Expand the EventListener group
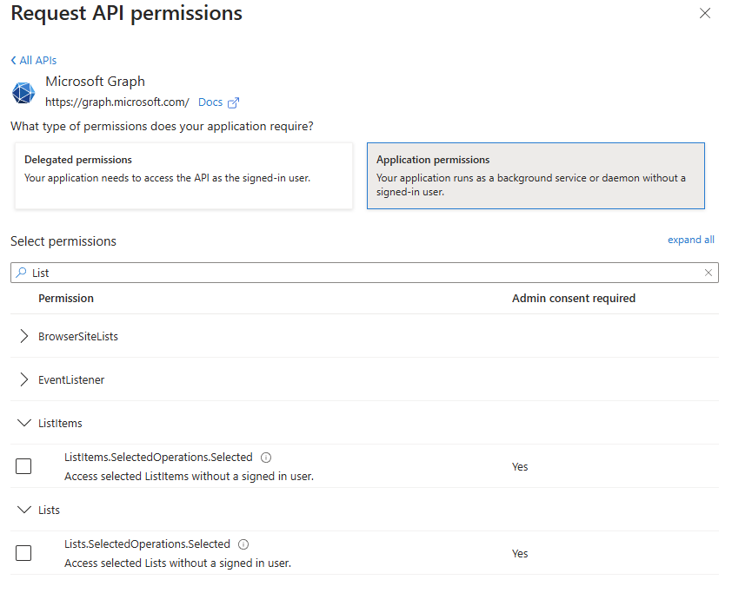The height and width of the screenshot is (593, 732). (23, 379)
